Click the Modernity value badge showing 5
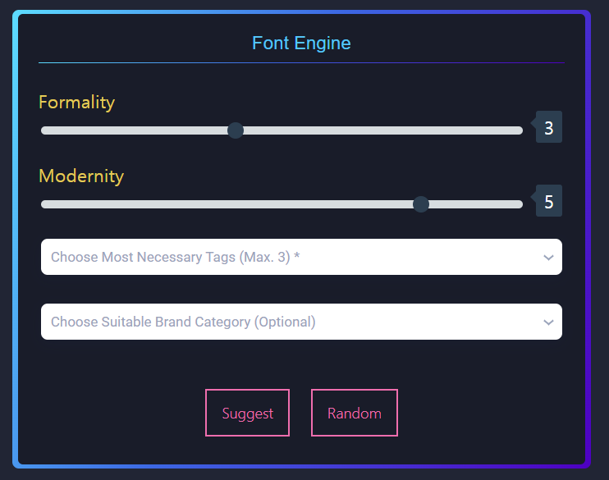This screenshot has height=480, width=609. pos(549,202)
